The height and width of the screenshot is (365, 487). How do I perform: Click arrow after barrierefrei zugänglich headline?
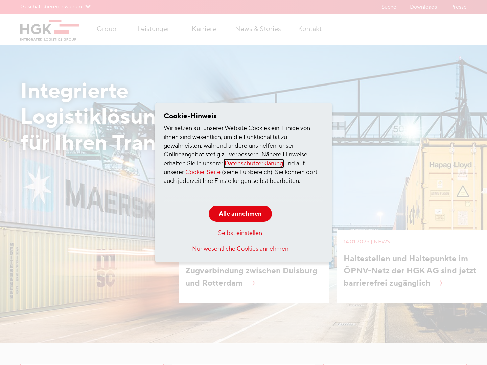coord(439,283)
